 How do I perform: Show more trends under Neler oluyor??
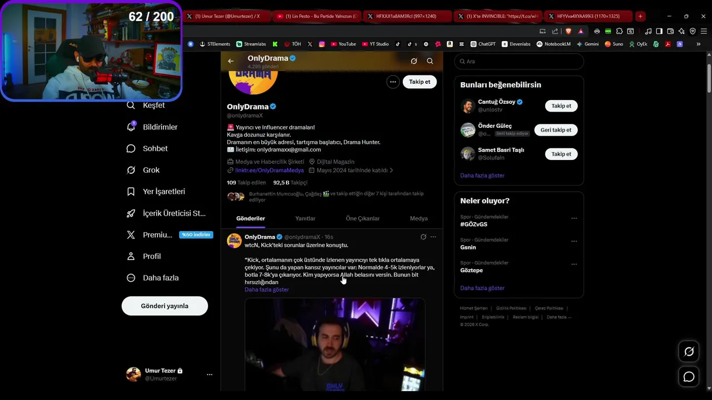[x=482, y=288]
